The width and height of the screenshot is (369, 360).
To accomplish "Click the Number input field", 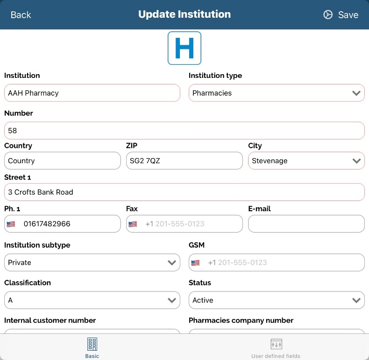I will tap(184, 131).
